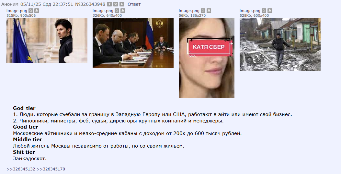Image resolution: width=341 pixels, height=174 pixels.
Task: Download the 640x400 image file
Action: tap(123, 11)
